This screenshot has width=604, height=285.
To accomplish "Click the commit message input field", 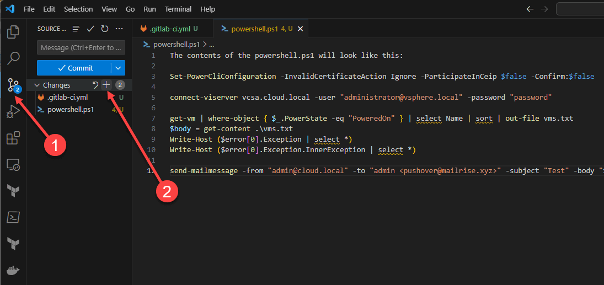I will 81,47.
